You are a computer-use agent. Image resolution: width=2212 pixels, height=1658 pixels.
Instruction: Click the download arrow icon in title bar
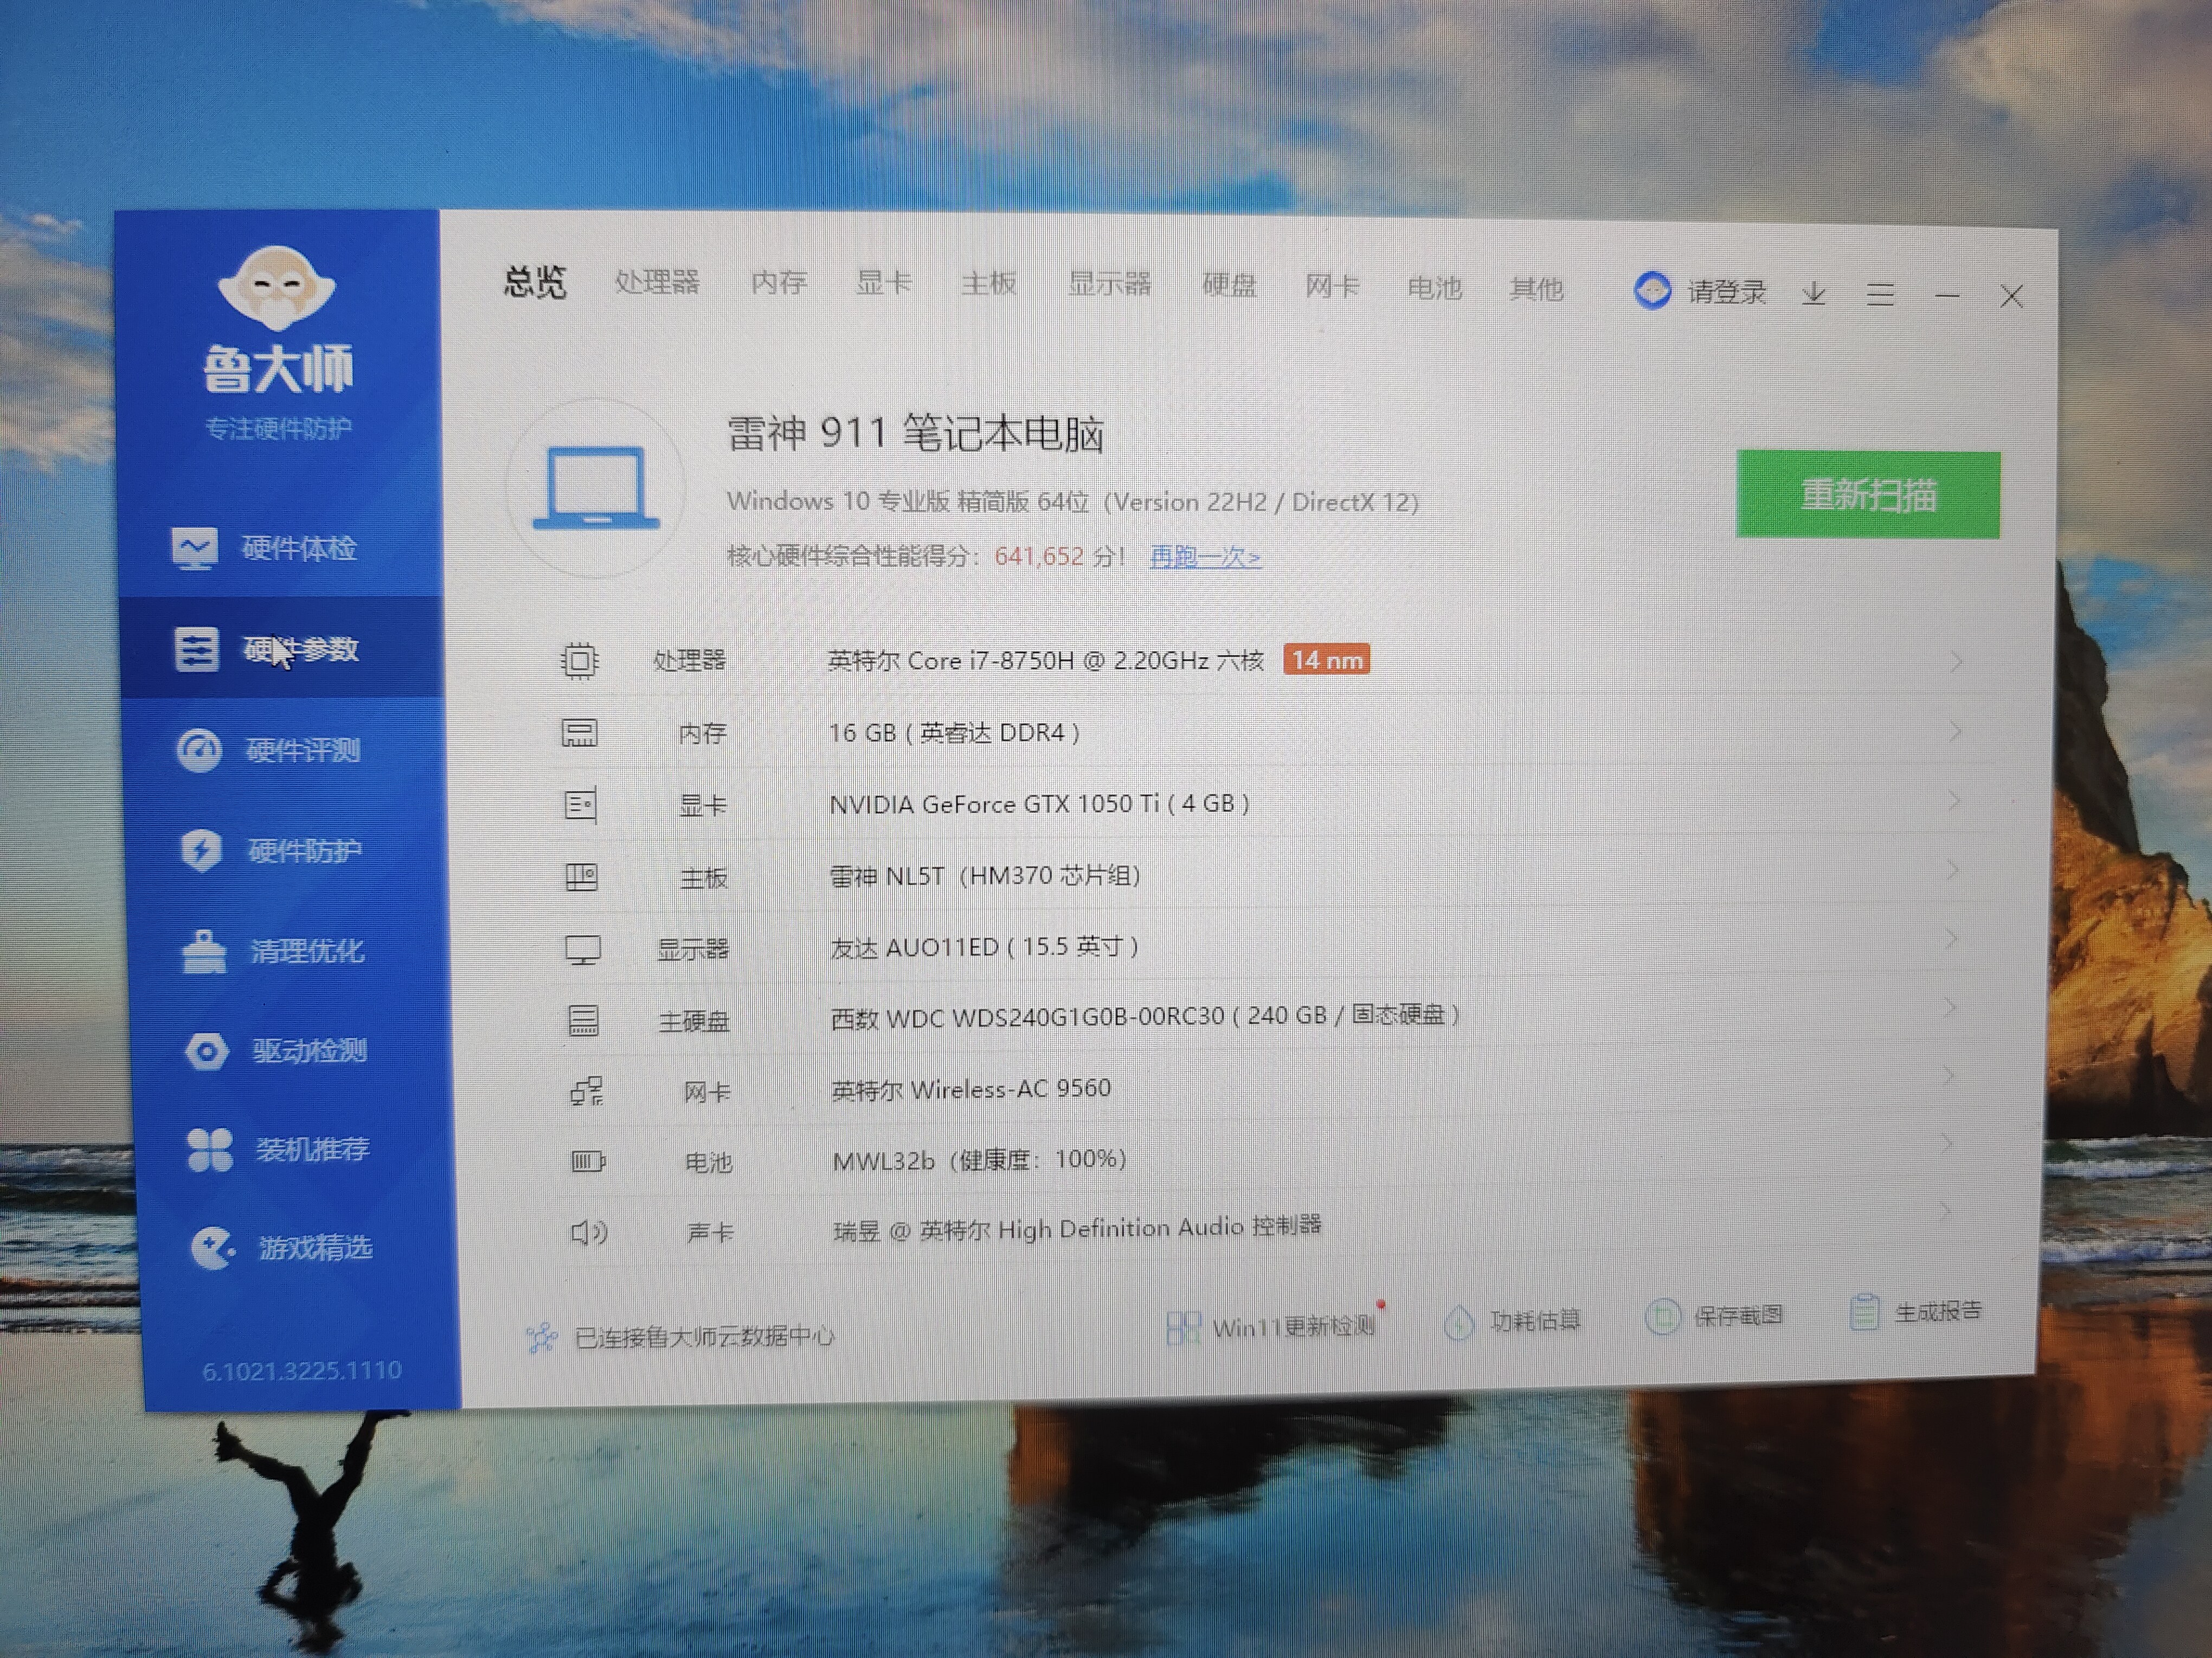pos(1814,294)
